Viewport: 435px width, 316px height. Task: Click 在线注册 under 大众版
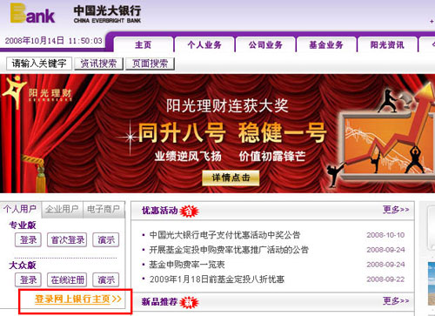coord(67,280)
